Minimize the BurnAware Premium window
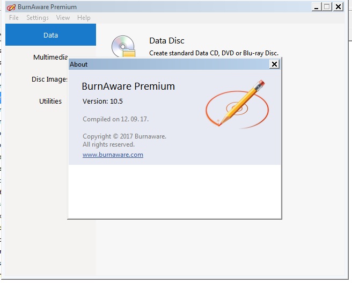 coord(317,7)
